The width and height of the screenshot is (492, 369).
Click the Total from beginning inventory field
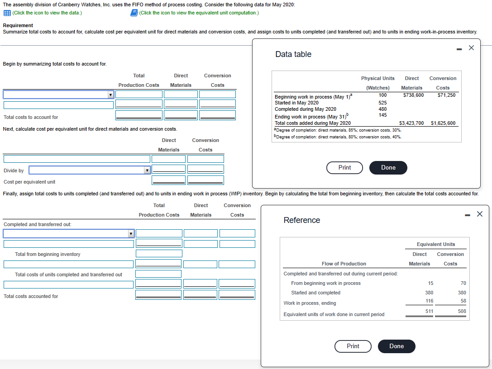[158, 253]
